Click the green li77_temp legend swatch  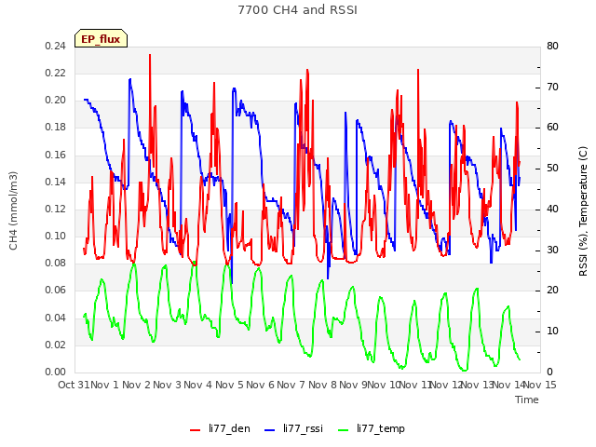pos(343,430)
